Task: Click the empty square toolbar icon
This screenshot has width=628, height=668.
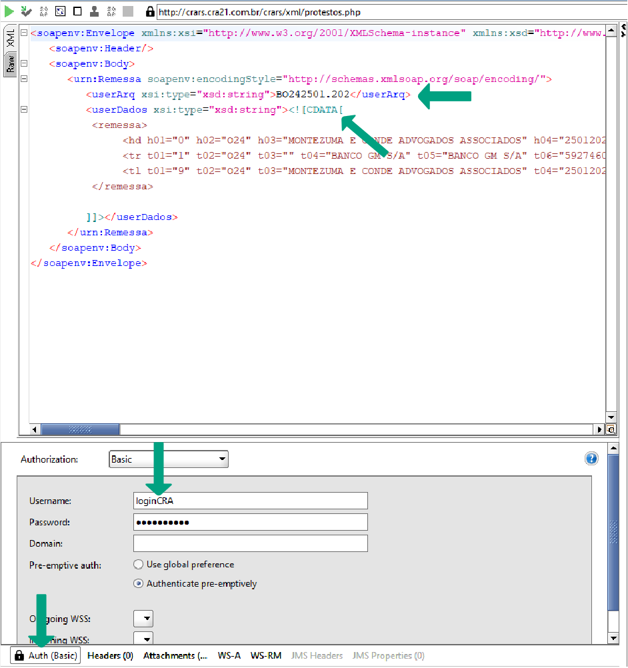Action: [77, 11]
